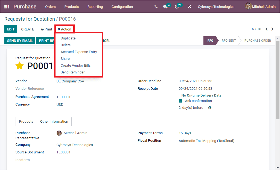Select the RFQ SENT stage

pyautogui.click(x=228, y=41)
